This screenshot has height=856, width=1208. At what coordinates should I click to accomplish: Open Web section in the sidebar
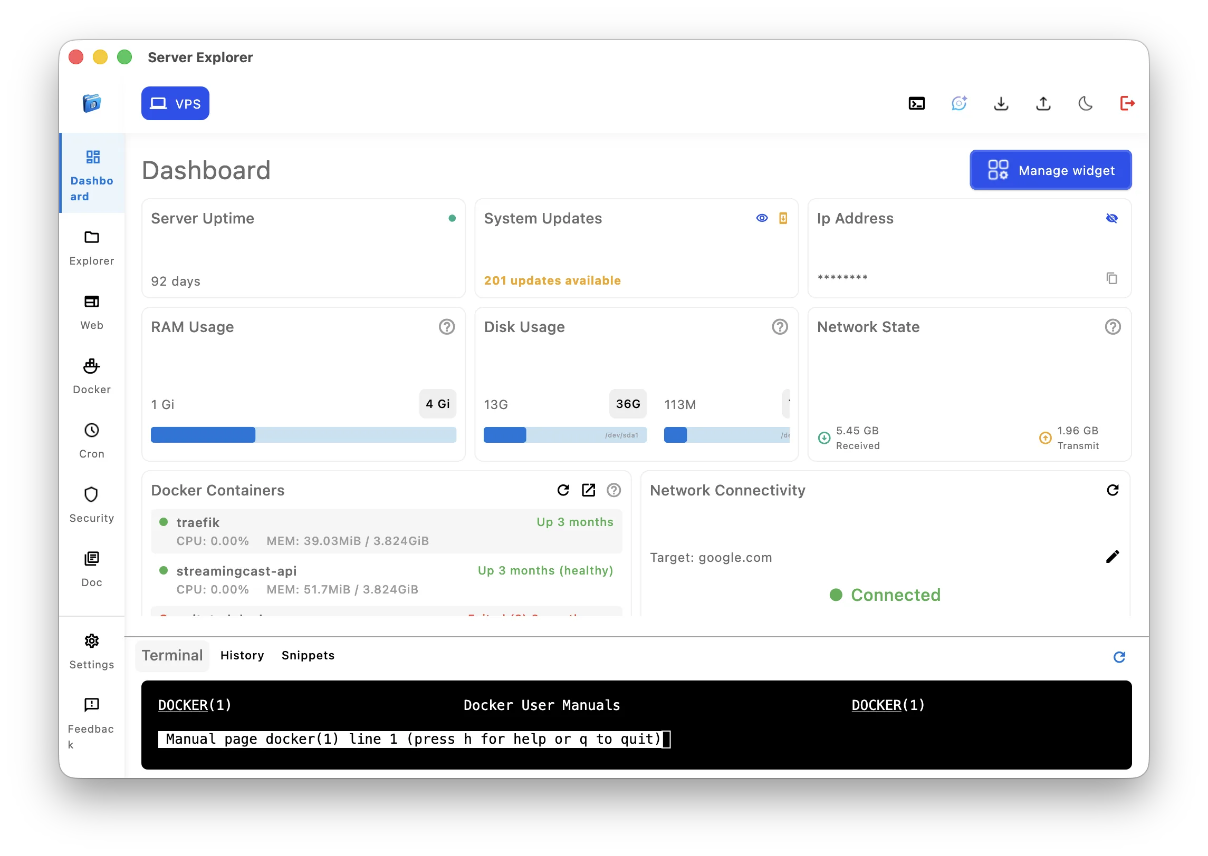92,312
